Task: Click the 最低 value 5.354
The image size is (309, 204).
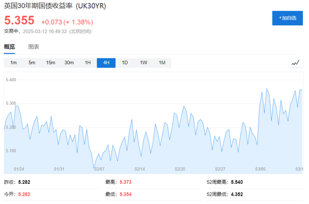Action: [x=125, y=194]
